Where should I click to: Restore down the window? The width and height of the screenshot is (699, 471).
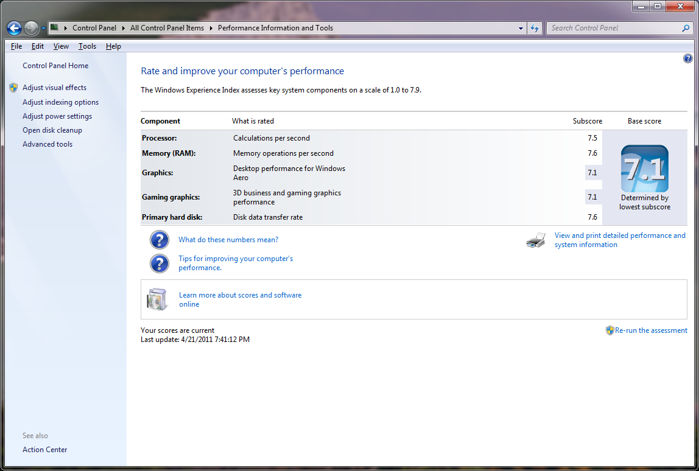tap(658, 6)
